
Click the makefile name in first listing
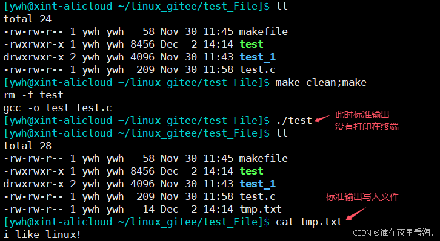click(263, 31)
